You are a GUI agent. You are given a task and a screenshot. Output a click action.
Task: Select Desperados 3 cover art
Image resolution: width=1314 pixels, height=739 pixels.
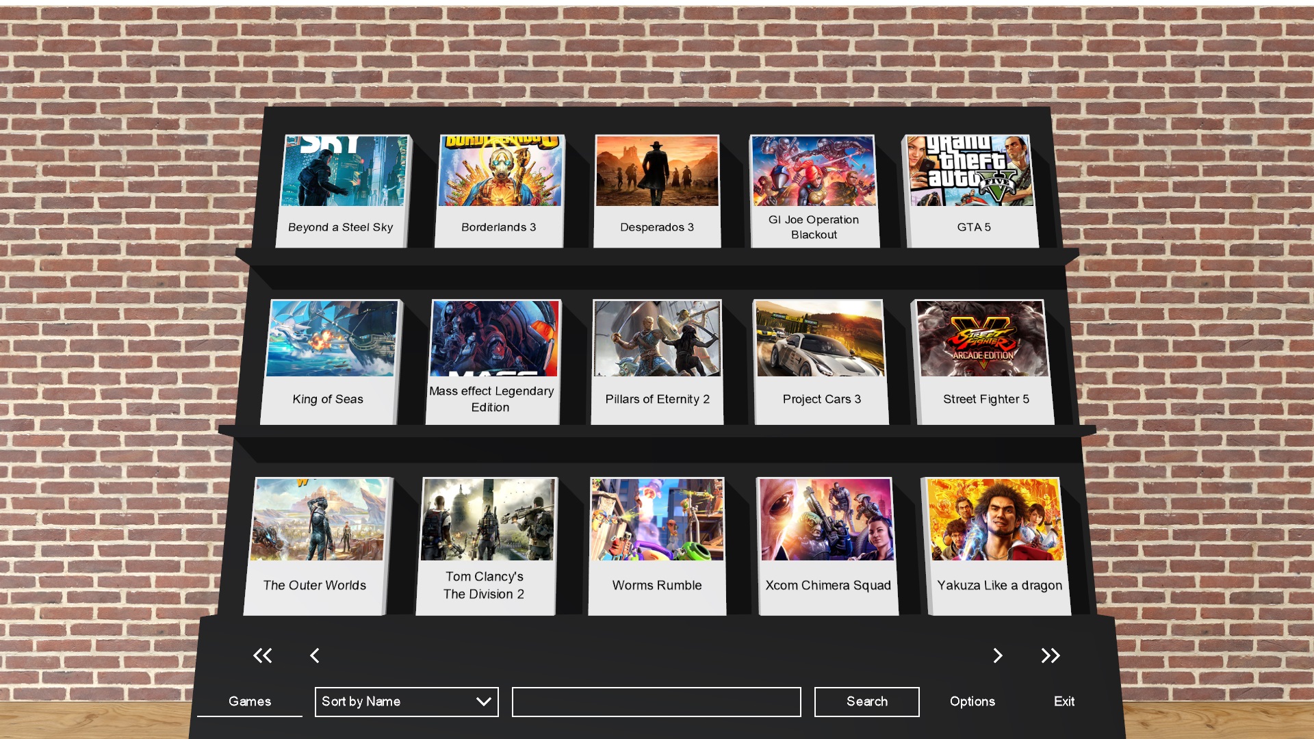tap(657, 170)
